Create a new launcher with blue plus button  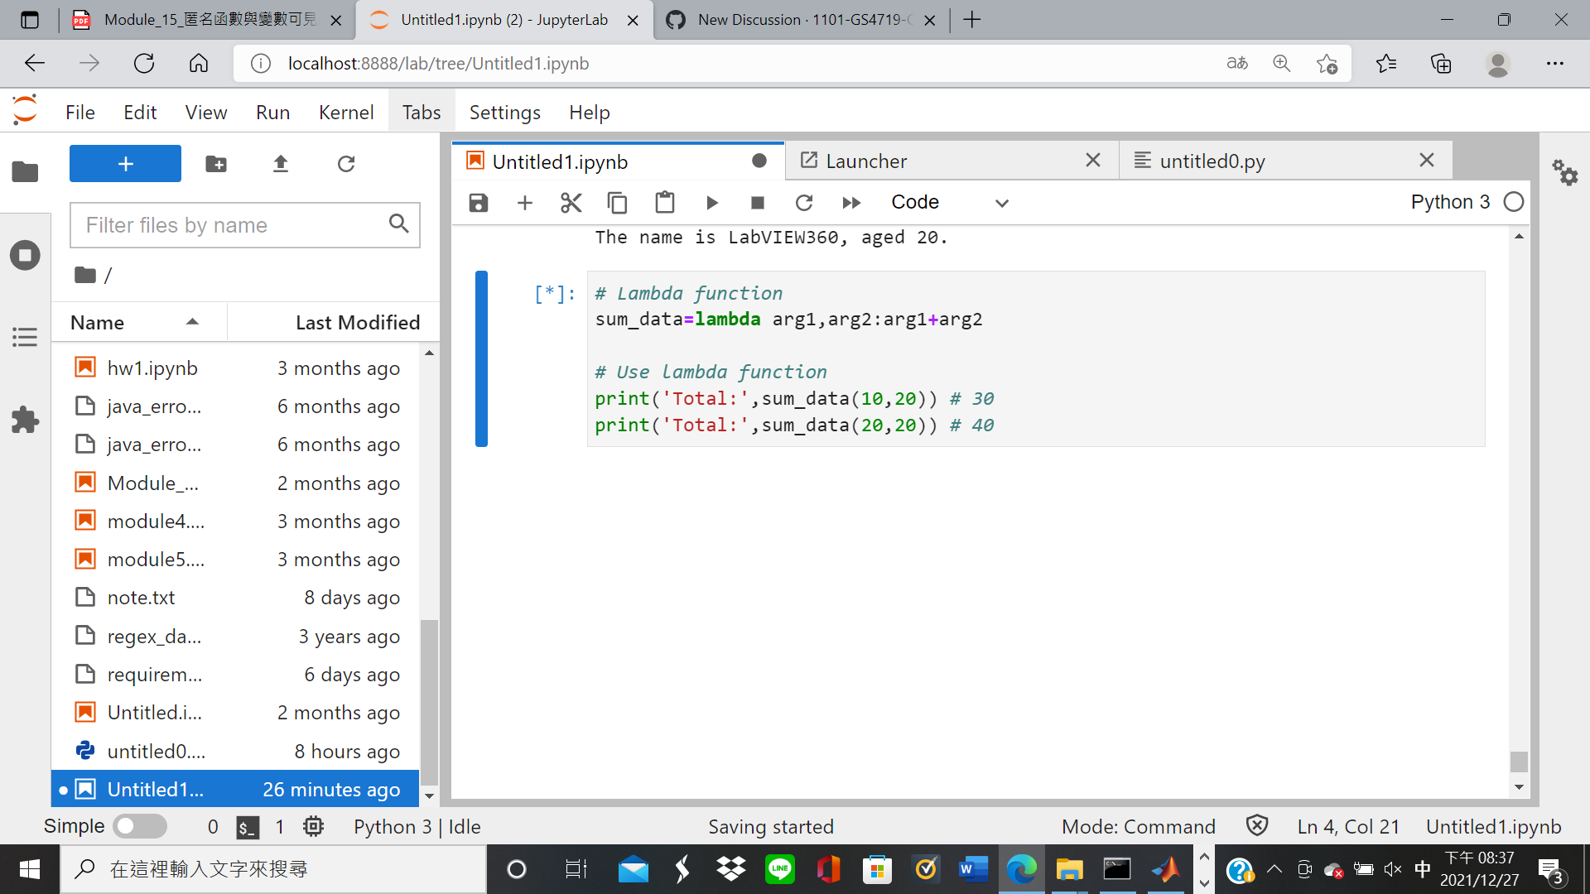click(124, 163)
